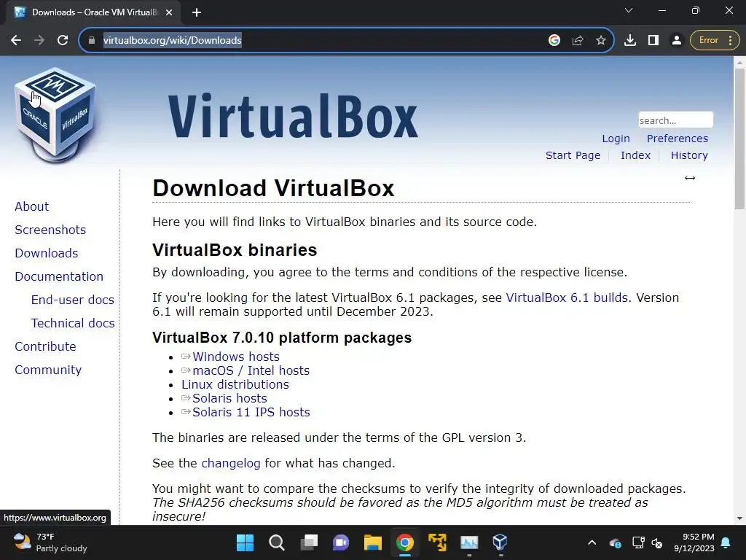Image resolution: width=746 pixels, height=560 pixels.
Task: Open the Windows Start button
Action: click(x=245, y=542)
